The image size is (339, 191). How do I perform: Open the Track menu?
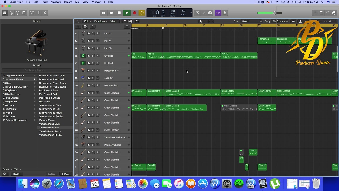pos(44,2)
